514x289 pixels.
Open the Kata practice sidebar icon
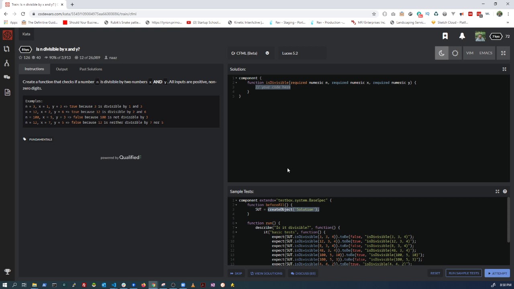point(7,49)
